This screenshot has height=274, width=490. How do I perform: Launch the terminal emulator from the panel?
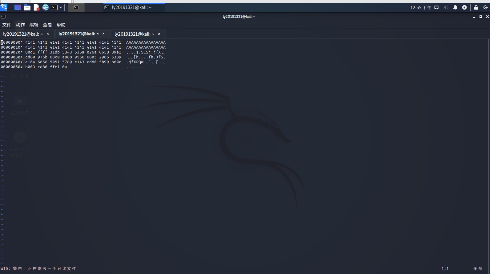pyautogui.click(x=54, y=7)
